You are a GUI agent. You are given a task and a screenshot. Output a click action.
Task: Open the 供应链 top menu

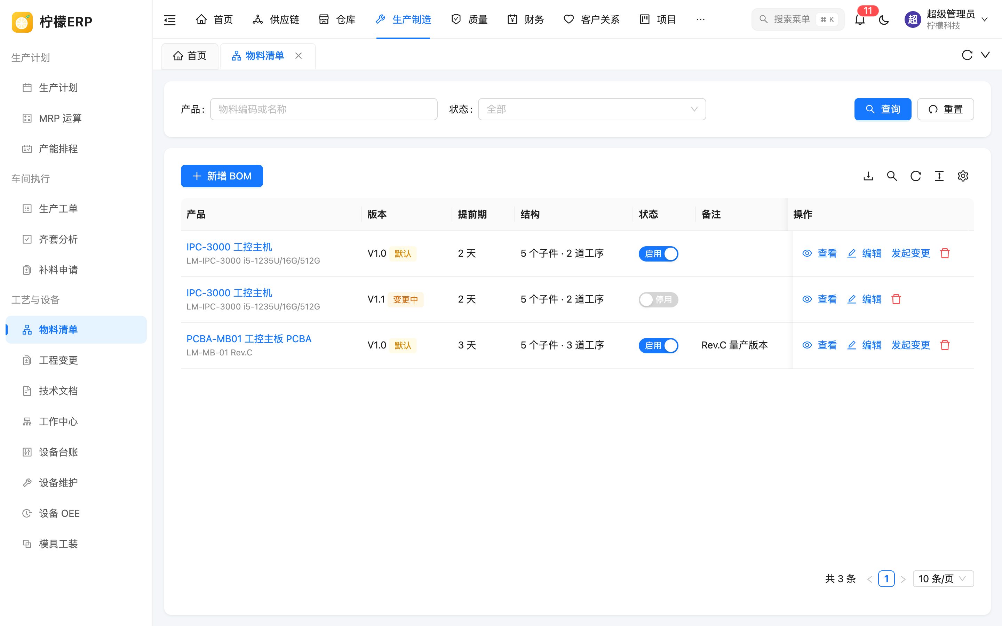(x=276, y=19)
